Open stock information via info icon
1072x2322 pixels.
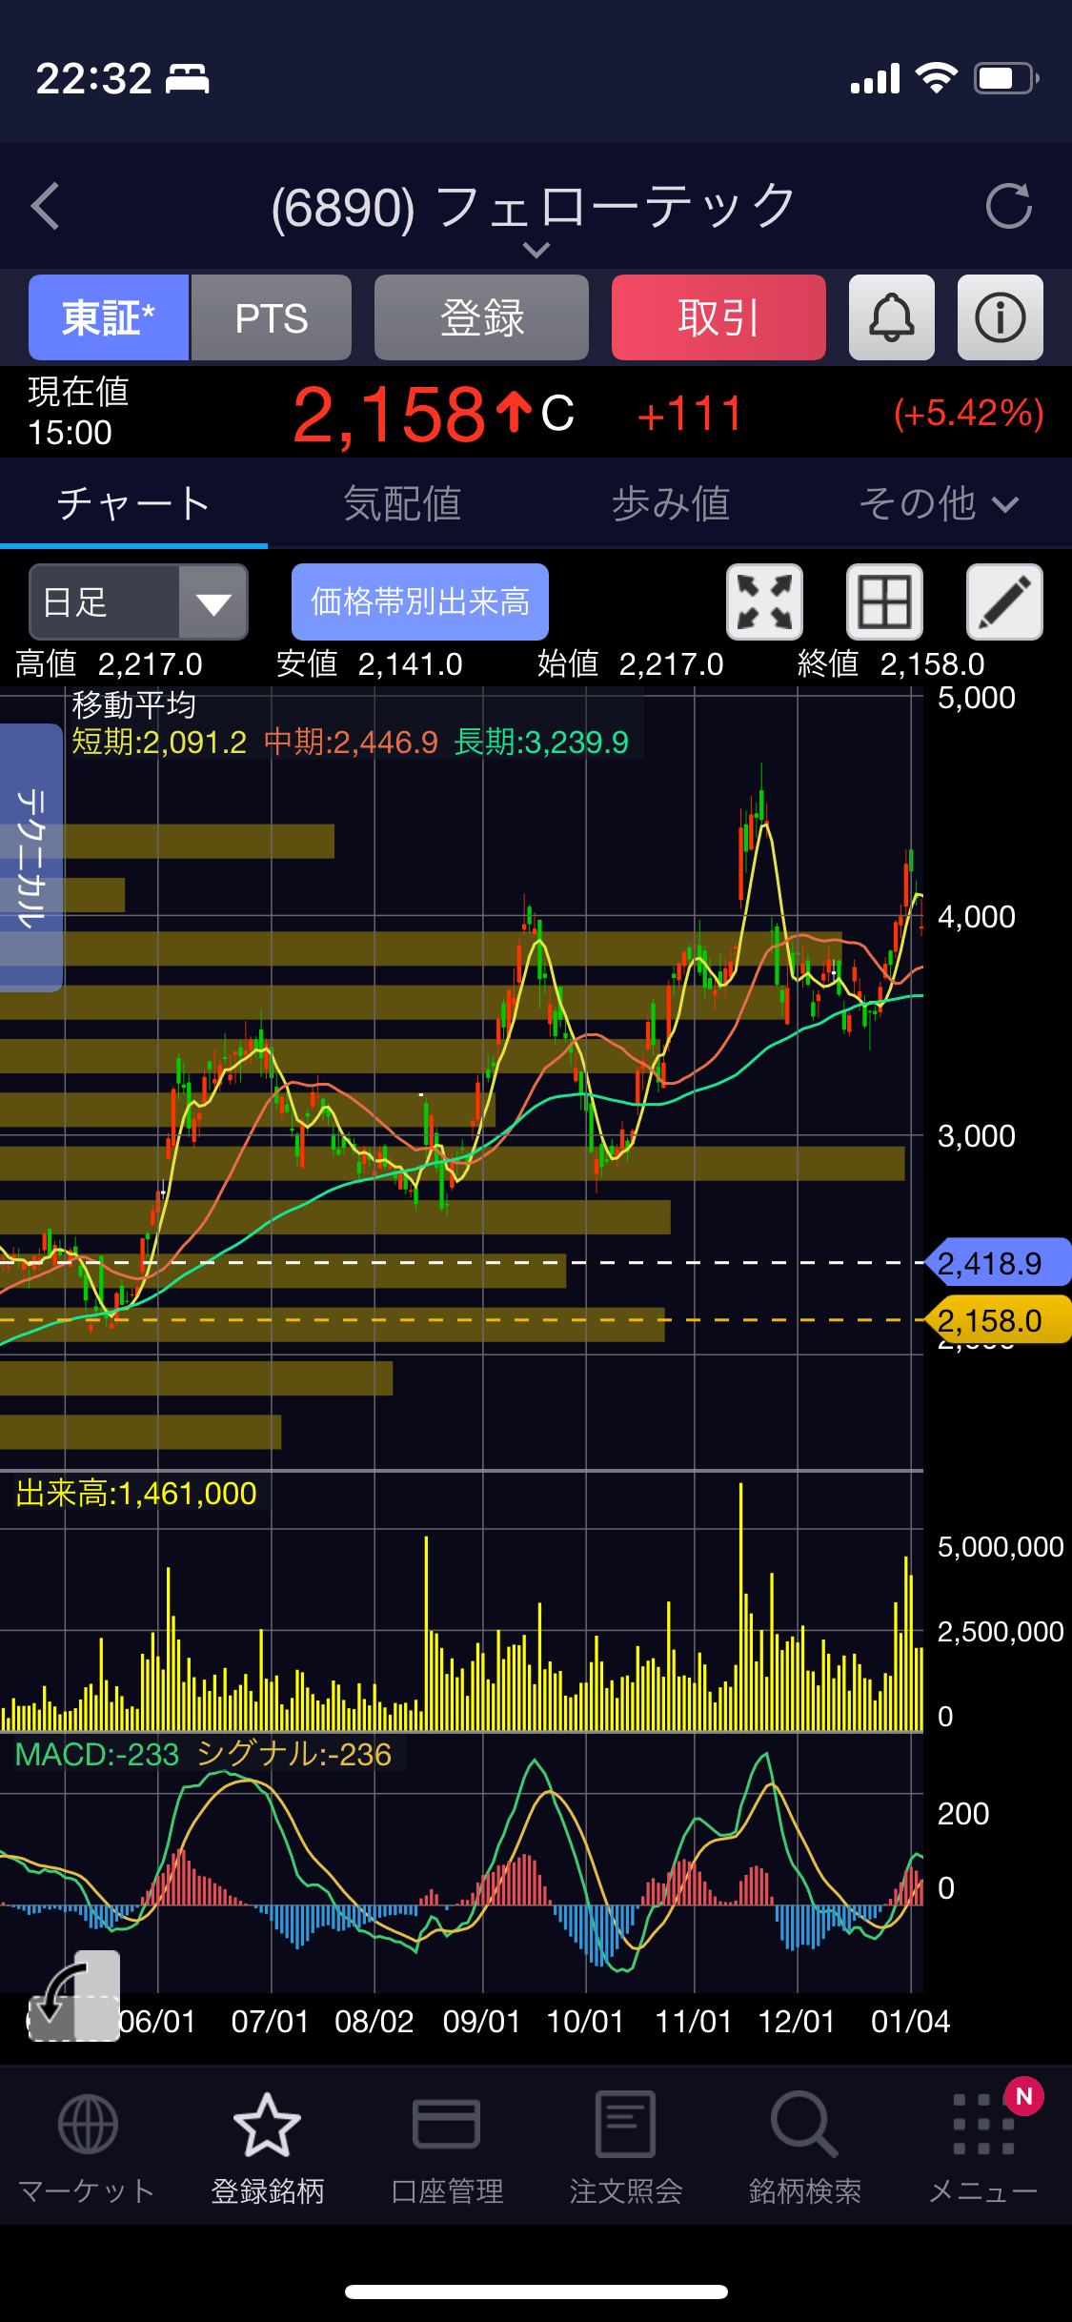pyautogui.click(x=1000, y=317)
